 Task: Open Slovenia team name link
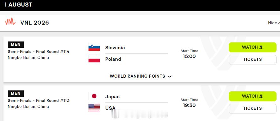[x=115, y=48]
